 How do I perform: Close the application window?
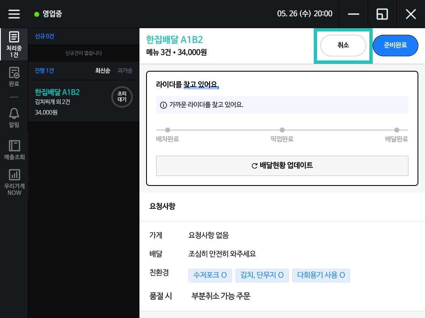pyautogui.click(x=411, y=14)
